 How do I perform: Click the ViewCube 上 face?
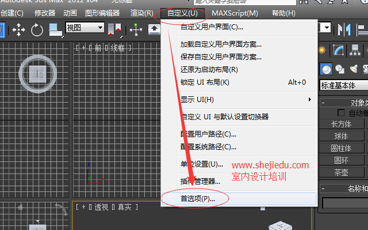pyautogui.click(x=37, y=74)
